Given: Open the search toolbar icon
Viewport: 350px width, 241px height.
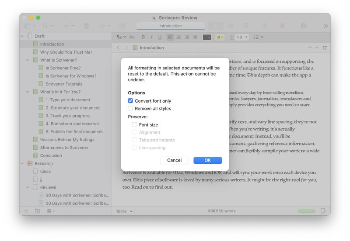Looking at the screenshot, I should [x=45, y=26].
